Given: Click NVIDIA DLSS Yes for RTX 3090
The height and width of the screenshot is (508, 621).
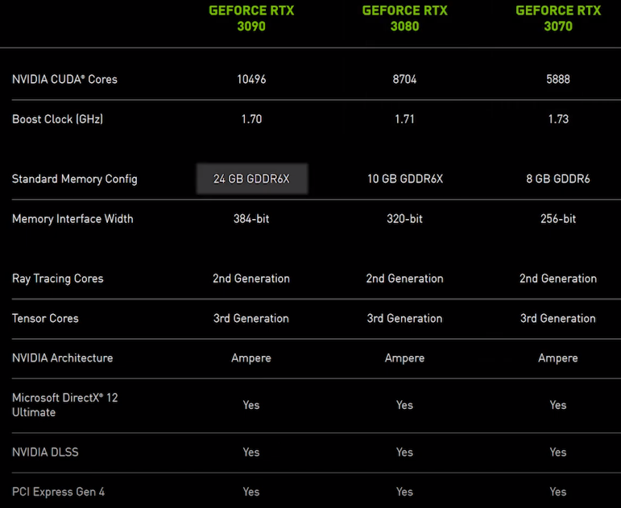Looking at the screenshot, I should 251,452.
